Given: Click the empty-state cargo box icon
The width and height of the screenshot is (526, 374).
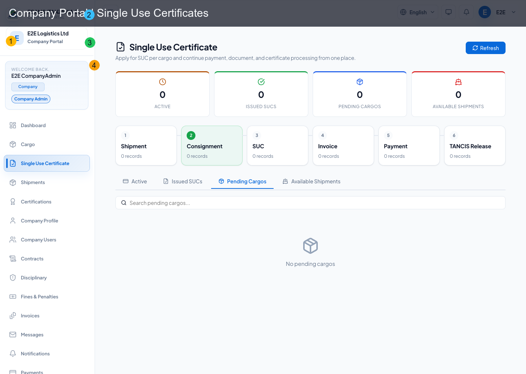Looking at the screenshot, I should tap(310, 246).
